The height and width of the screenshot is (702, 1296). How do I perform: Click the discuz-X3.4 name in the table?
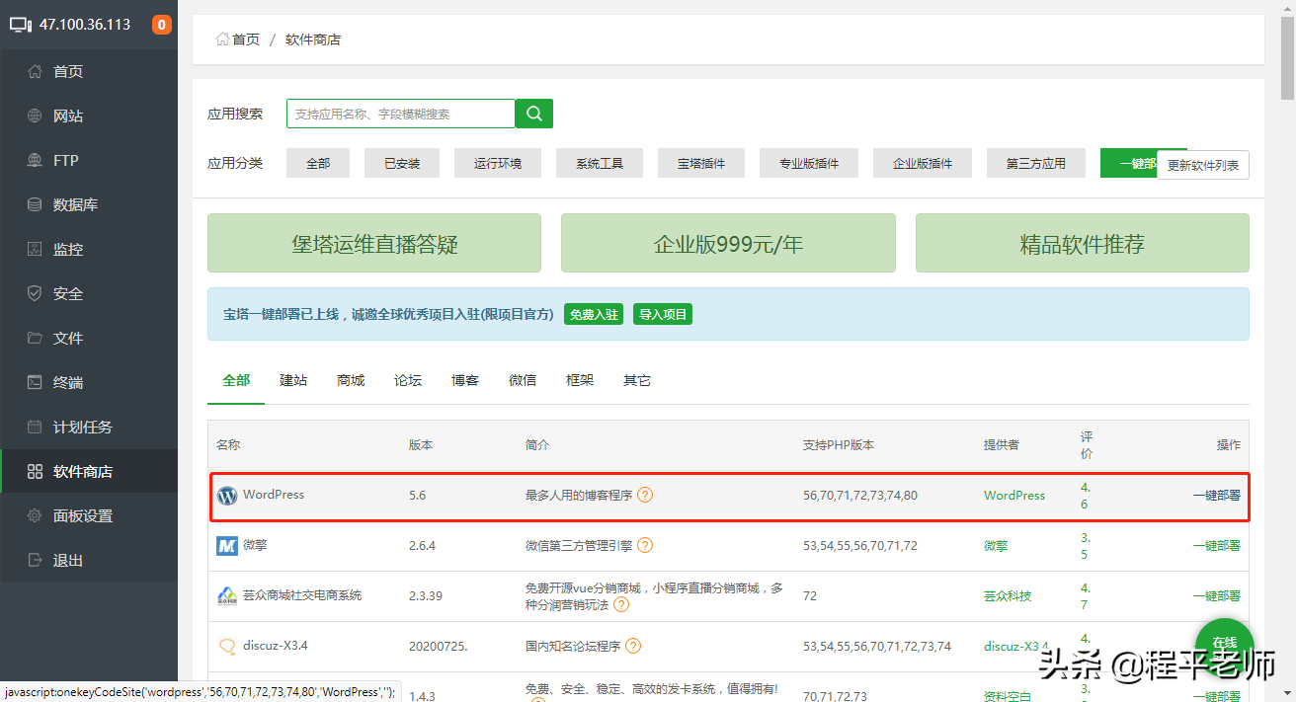[276, 646]
